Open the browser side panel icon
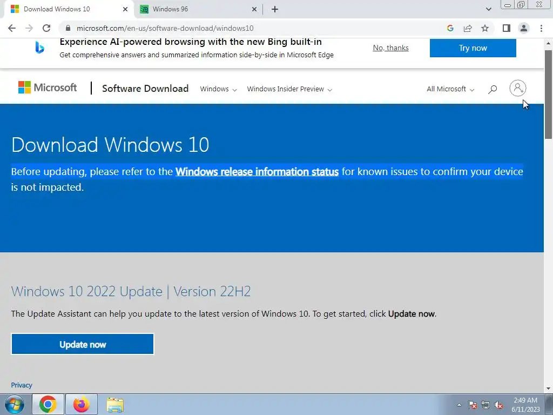Image resolution: width=553 pixels, height=415 pixels. pyautogui.click(x=507, y=28)
